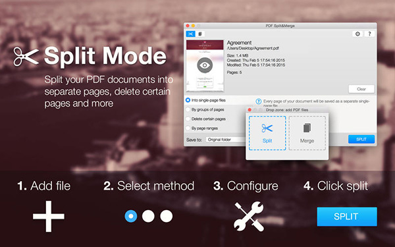The width and height of the screenshot is (395, 247).
Task: Click the '1. Add file' heading
Action: [x=44, y=186]
